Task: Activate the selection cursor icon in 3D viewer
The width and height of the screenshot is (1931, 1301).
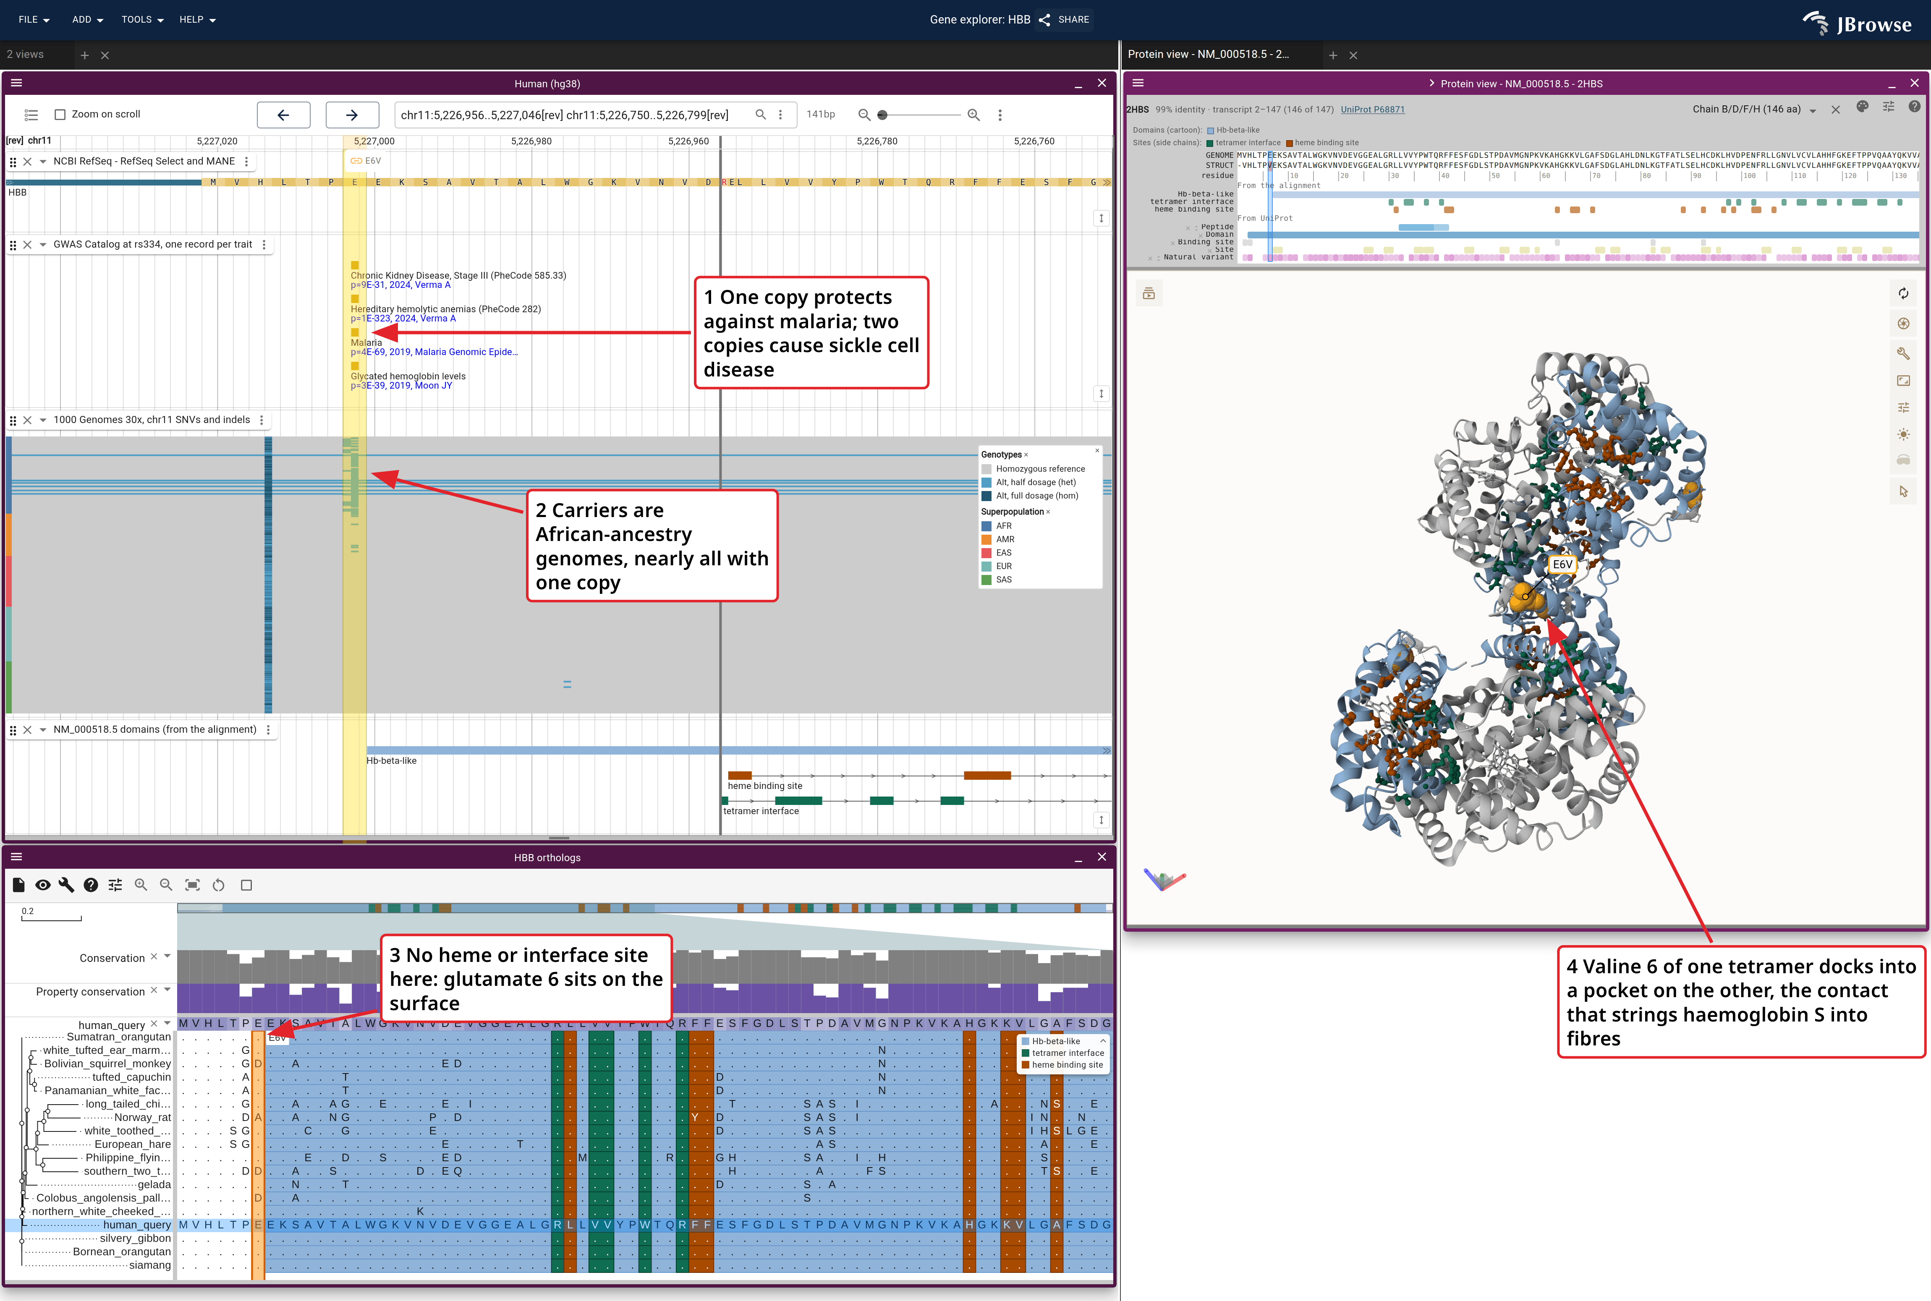Action: tap(1904, 492)
